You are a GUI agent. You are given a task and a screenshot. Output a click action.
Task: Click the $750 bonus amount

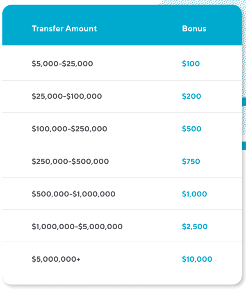click(x=191, y=161)
